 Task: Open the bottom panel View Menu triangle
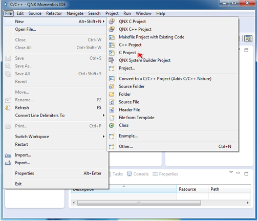tap(231, 172)
